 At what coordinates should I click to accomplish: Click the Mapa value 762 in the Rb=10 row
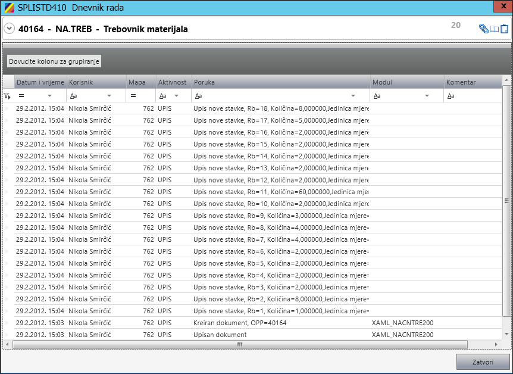(148, 204)
